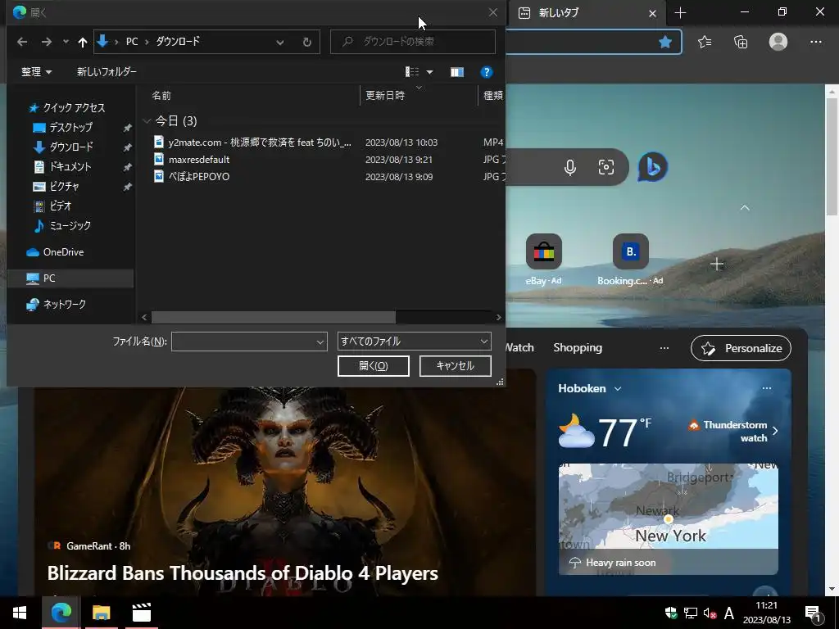Start voice search with microphone
The width and height of the screenshot is (839, 629).
tap(570, 167)
